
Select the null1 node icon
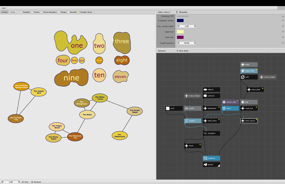click(x=243, y=77)
